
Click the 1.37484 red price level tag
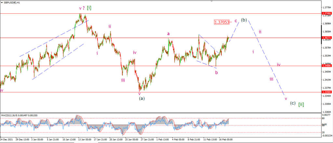326,13
